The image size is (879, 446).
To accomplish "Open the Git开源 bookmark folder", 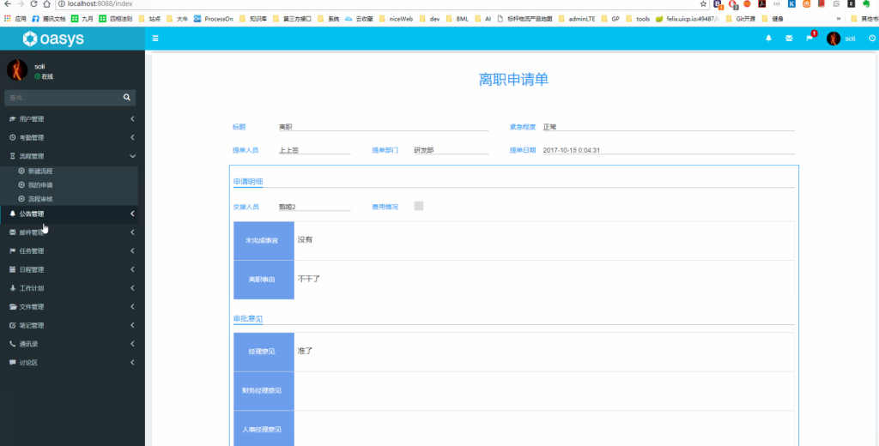I will click(740, 19).
